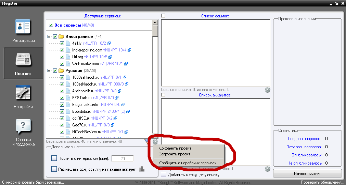Enable Размещать одну ссылку на каждый аккаунт
346x185 pixels.
point(54,169)
